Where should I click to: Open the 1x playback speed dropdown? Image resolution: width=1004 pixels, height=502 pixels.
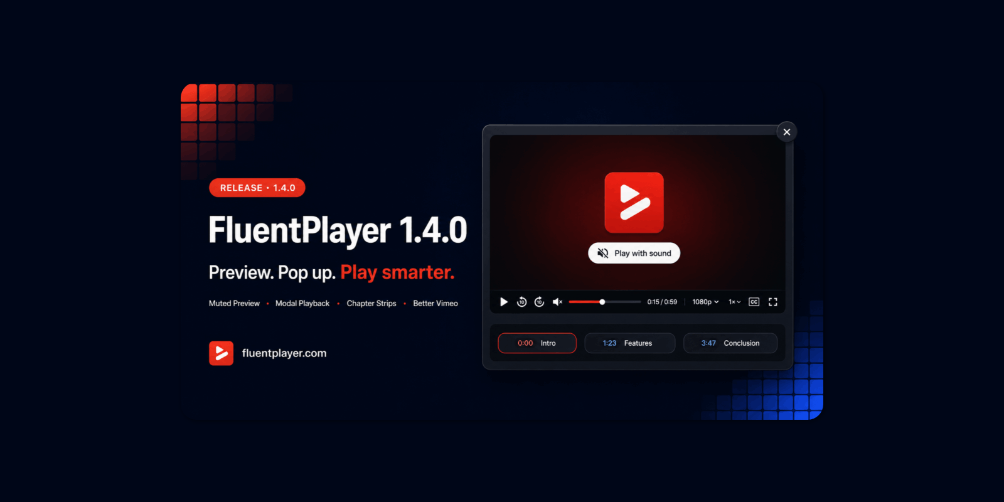[734, 302]
